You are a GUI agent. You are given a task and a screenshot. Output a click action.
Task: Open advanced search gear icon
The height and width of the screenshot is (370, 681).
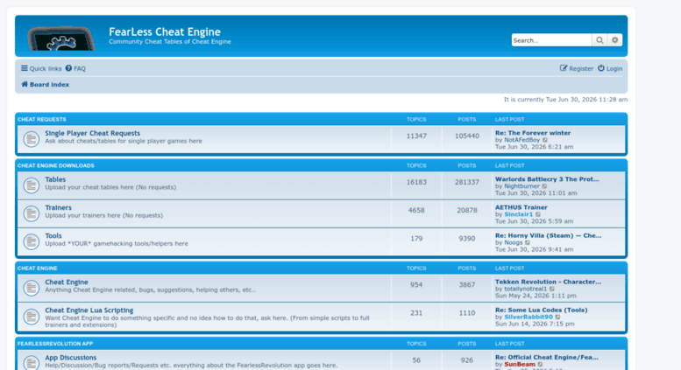(615, 40)
